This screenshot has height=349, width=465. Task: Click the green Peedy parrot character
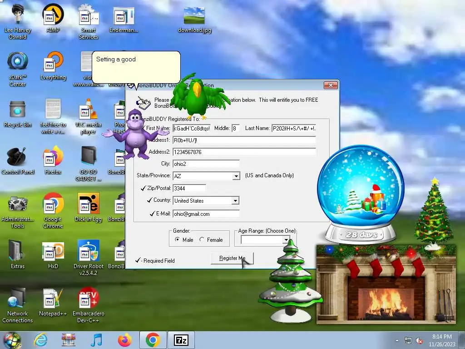tap(198, 96)
